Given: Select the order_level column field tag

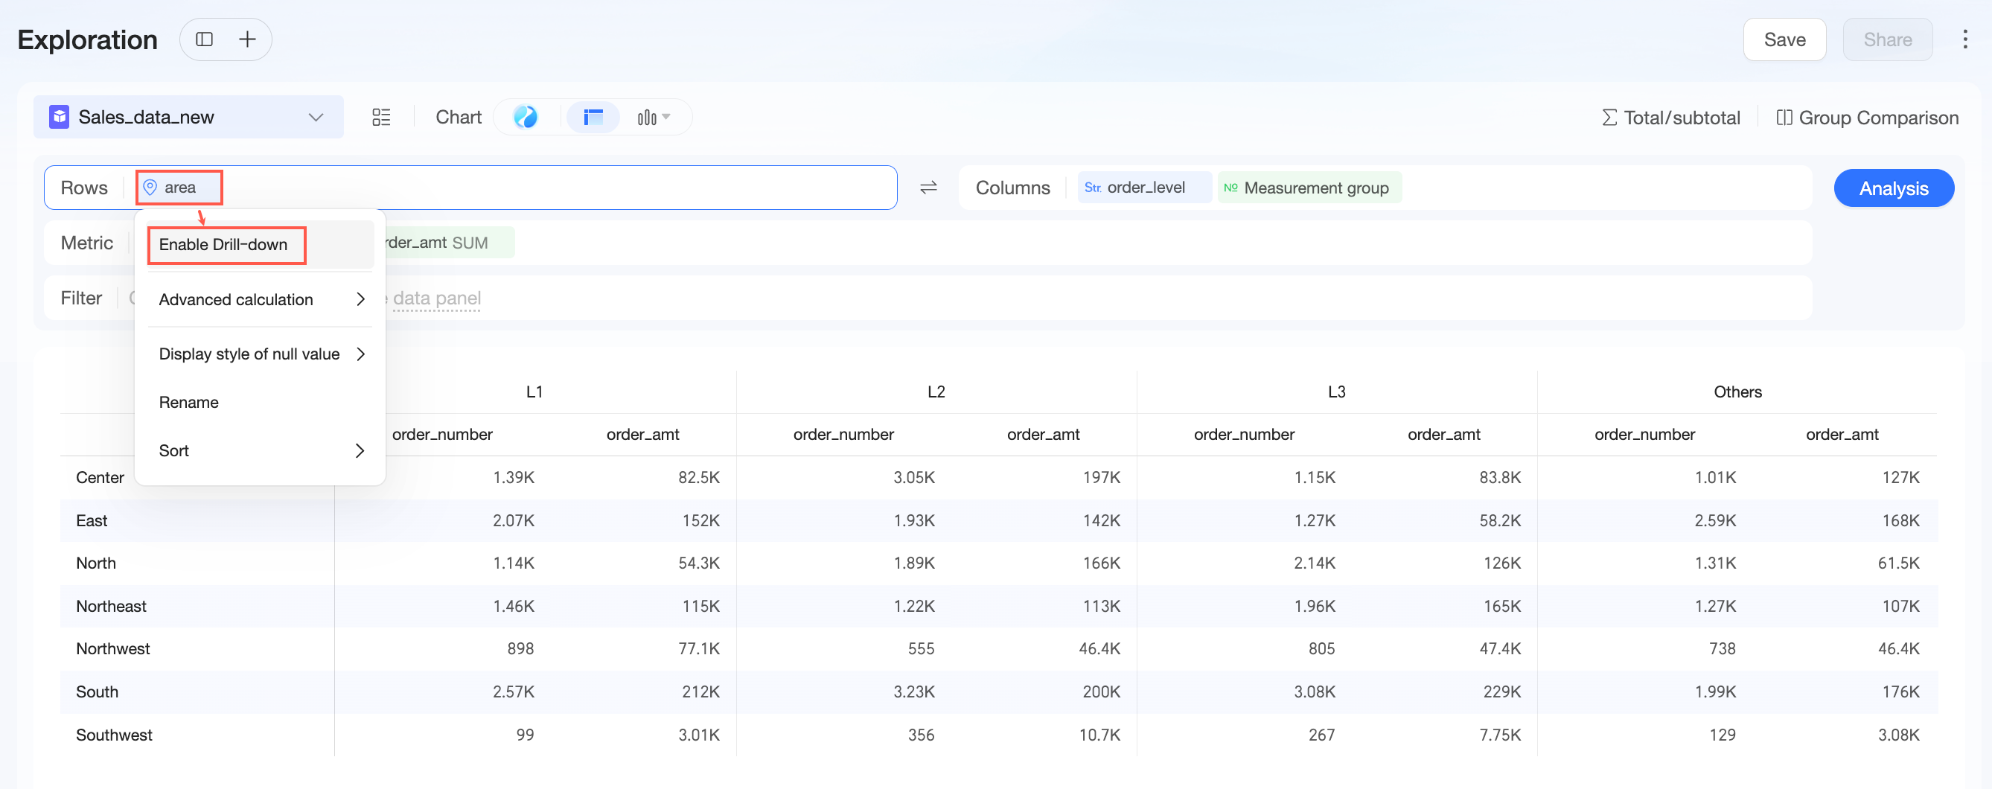Looking at the screenshot, I should point(1143,188).
